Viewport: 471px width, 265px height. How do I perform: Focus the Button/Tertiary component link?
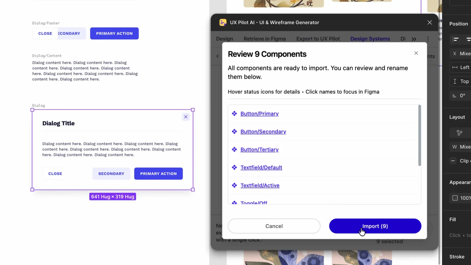[x=259, y=150]
